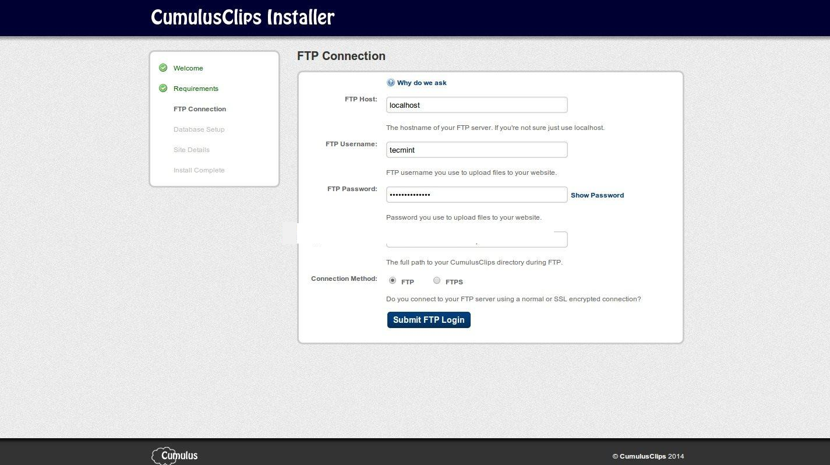
Task: Click the Cumulus cloud logo in footer
Action: [x=175, y=456]
